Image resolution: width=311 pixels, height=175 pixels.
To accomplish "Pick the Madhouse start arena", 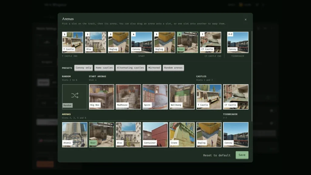I will 128,97.
